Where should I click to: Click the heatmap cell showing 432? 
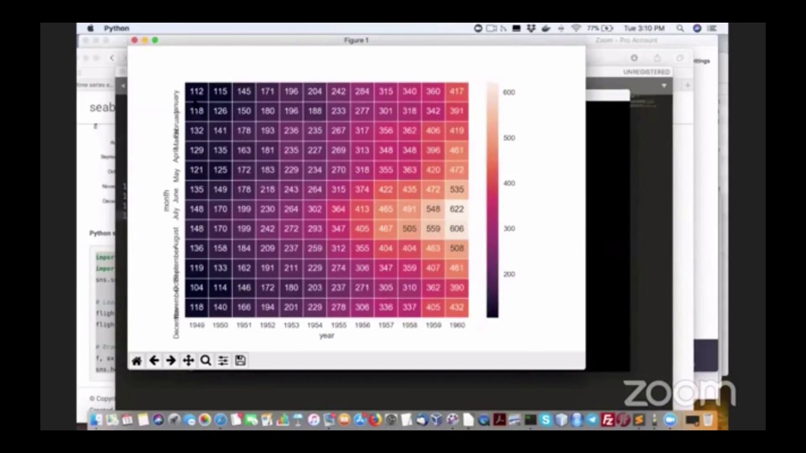click(457, 307)
